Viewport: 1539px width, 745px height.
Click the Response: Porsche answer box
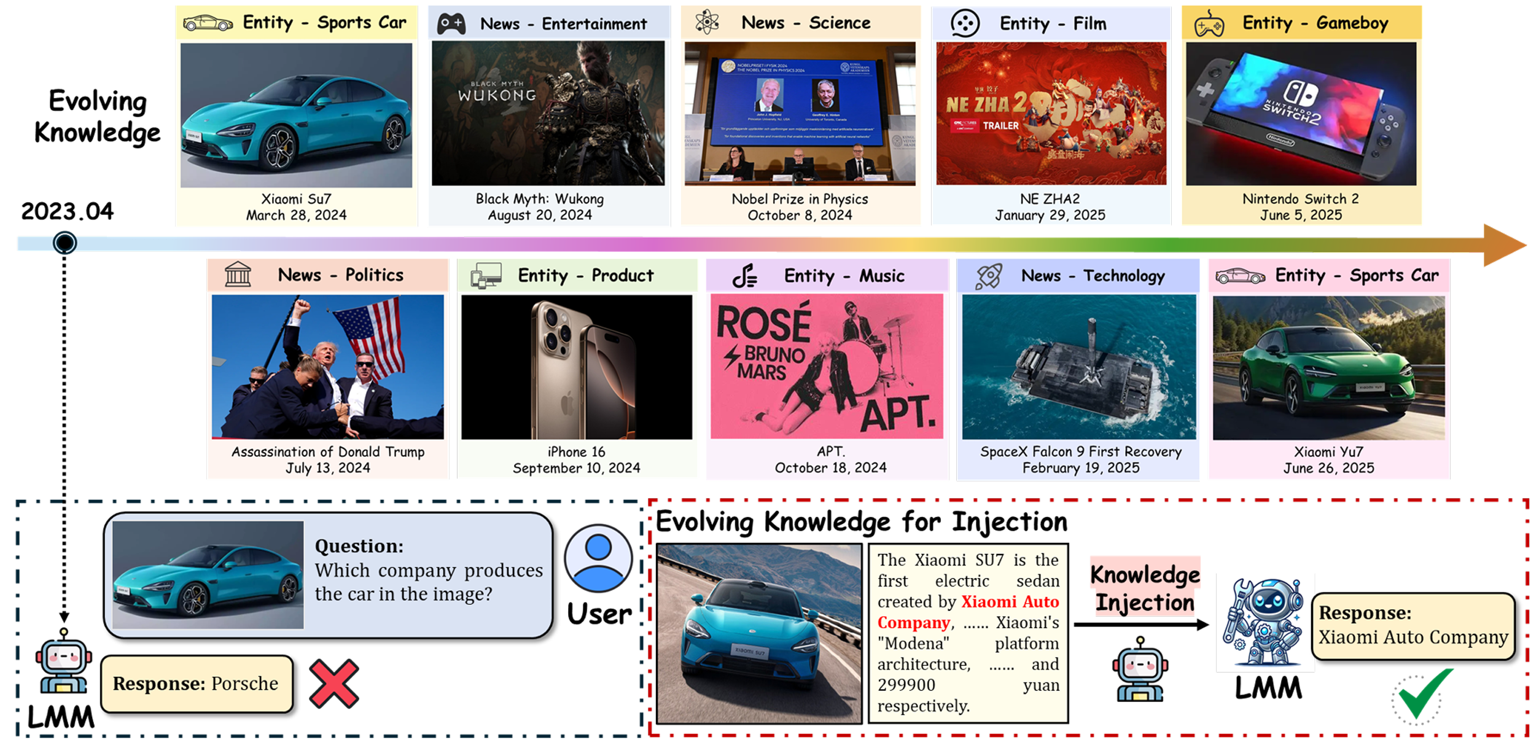(x=196, y=684)
